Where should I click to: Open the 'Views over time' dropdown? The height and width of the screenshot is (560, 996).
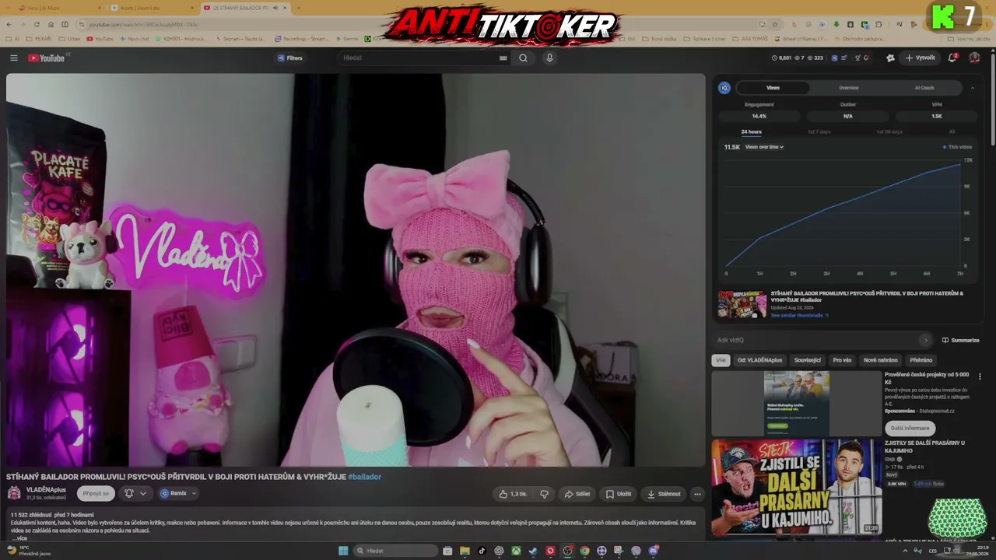[764, 147]
